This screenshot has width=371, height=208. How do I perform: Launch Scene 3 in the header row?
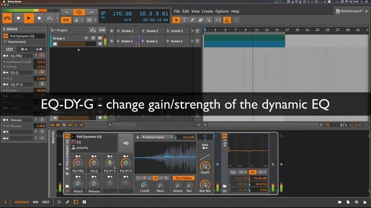[168, 31]
